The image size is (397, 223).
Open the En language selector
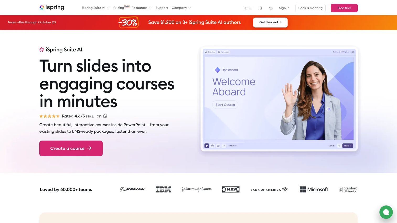click(x=248, y=8)
